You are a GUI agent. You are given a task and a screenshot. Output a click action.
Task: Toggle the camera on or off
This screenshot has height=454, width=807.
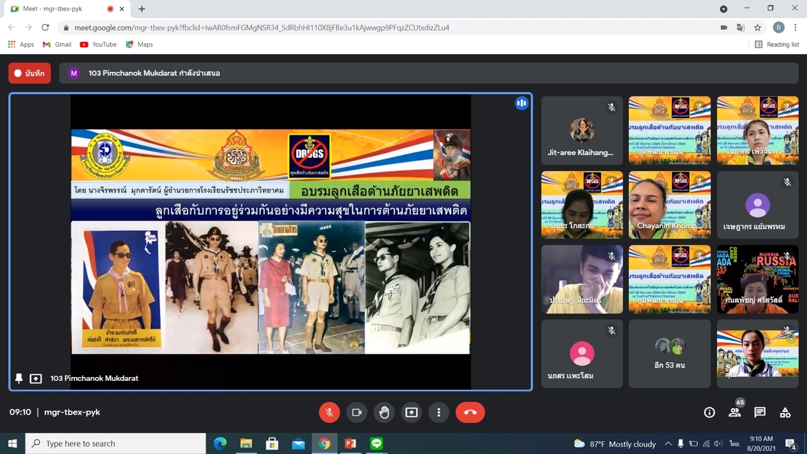tap(356, 412)
